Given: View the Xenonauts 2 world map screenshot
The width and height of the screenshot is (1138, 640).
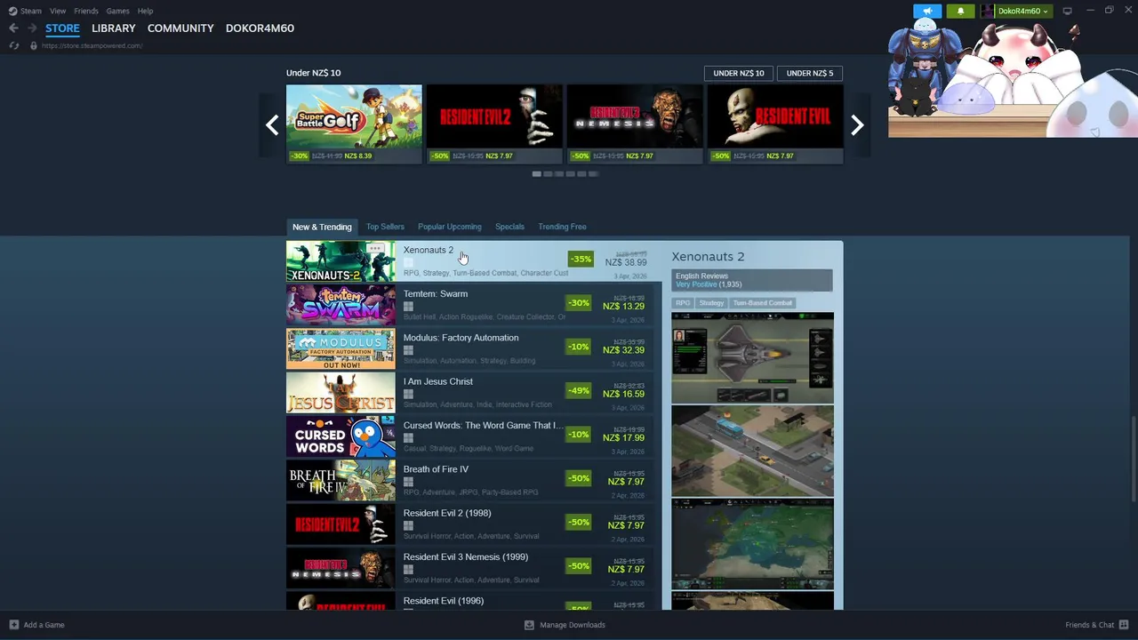Looking at the screenshot, I should click(752, 544).
